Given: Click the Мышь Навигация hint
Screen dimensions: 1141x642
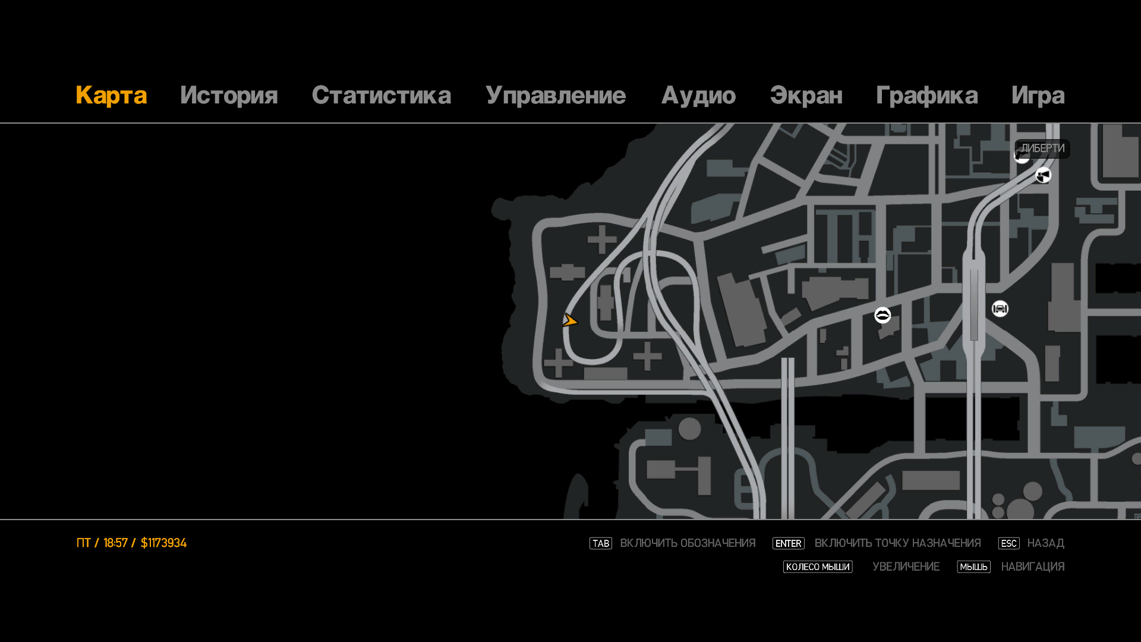Looking at the screenshot, I should [1011, 567].
